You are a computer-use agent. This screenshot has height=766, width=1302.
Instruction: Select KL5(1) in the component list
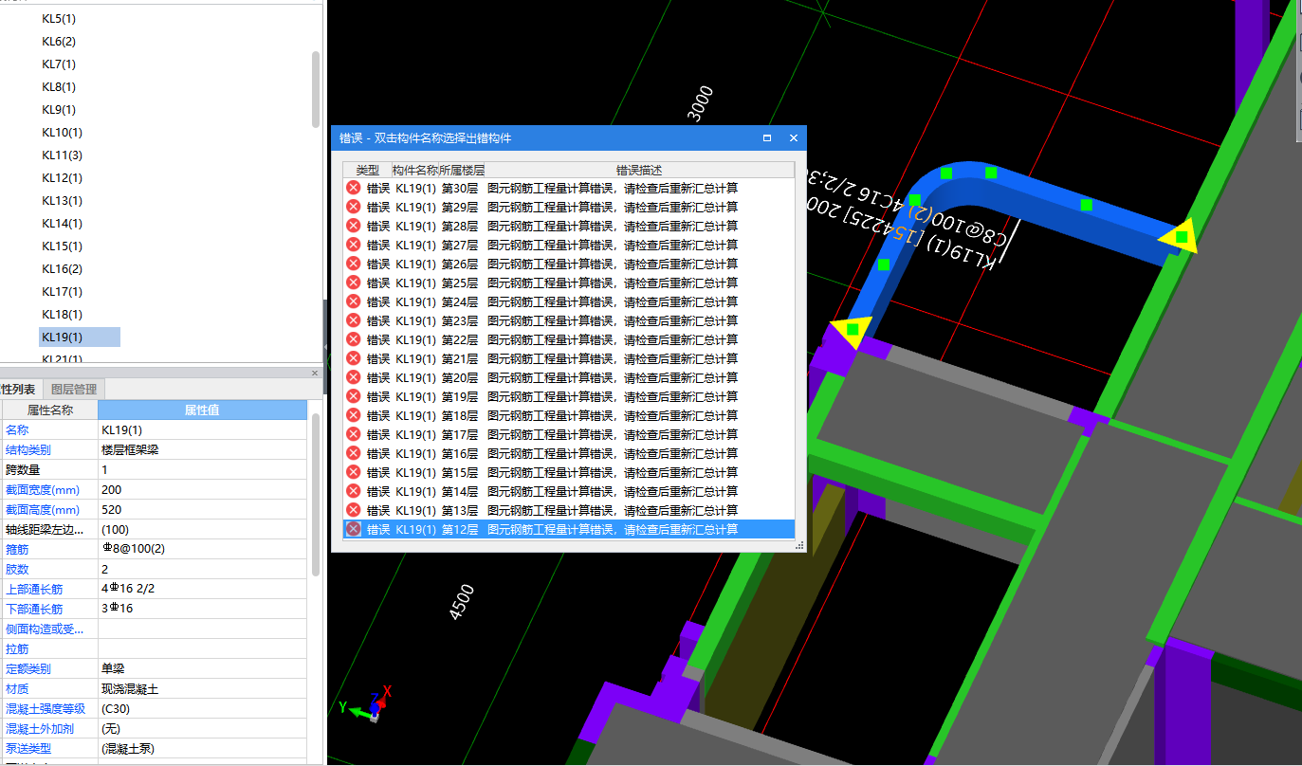pyautogui.click(x=59, y=19)
